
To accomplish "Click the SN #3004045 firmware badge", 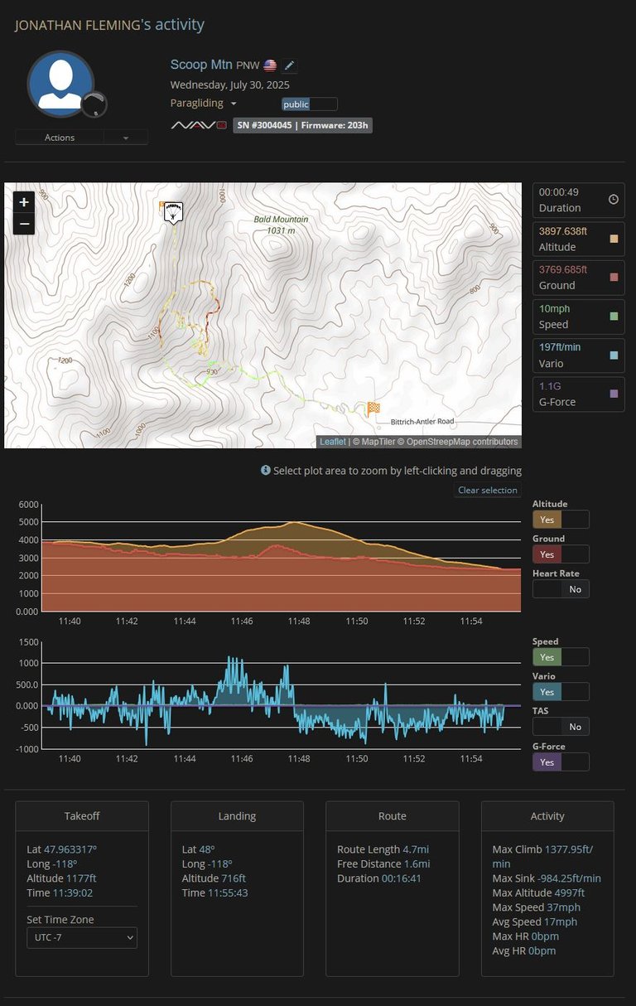I will 302,125.
